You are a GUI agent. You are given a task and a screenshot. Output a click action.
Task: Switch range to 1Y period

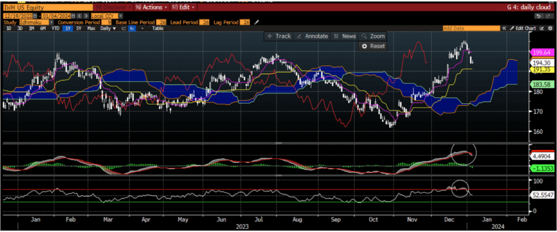tap(66, 28)
